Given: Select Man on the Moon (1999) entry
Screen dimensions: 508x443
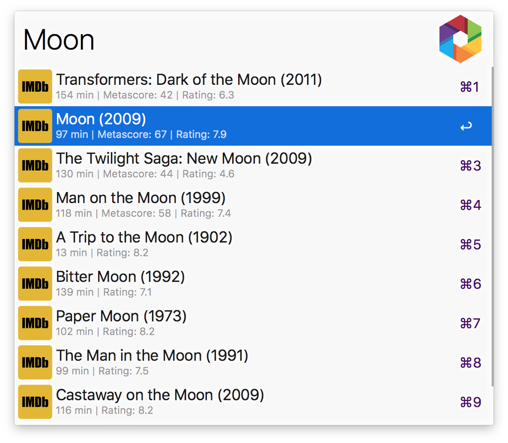Looking at the screenshot, I should pos(140,198).
